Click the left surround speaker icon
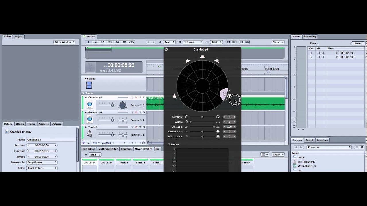This screenshot has height=206, width=367. tap(175, 96)
